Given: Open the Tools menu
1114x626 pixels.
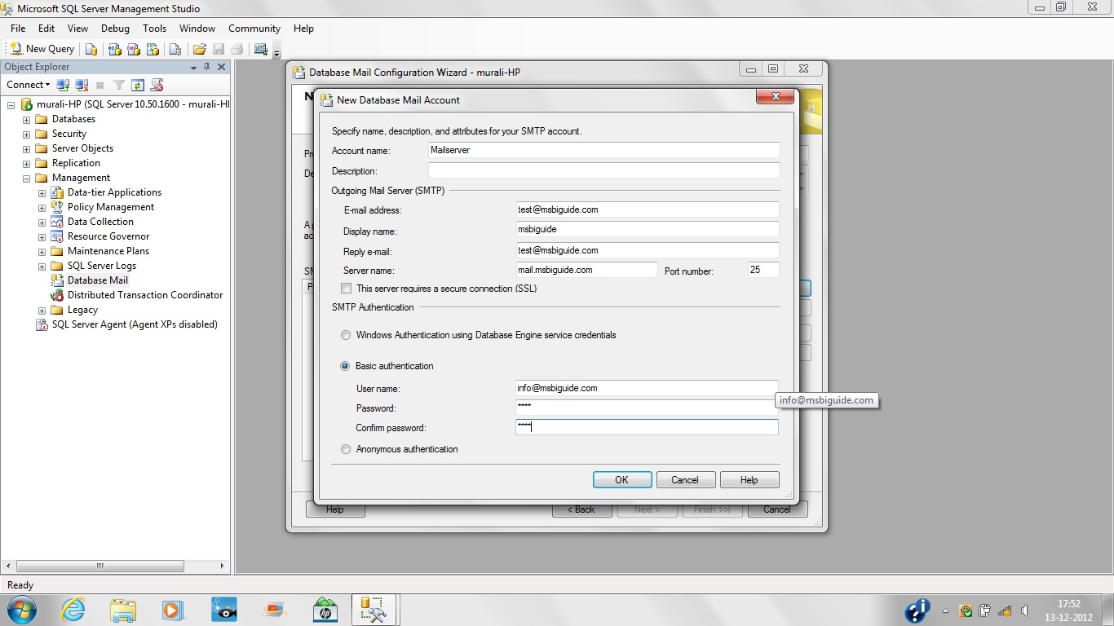Looking at the screenshot, I should (154, 28).
